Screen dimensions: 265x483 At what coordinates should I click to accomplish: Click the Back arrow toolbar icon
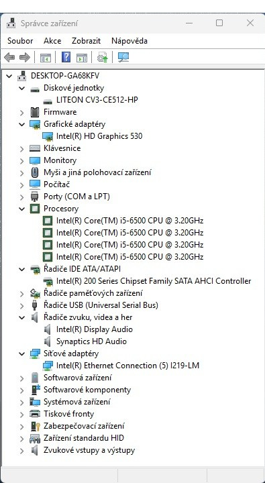[9, 57]
